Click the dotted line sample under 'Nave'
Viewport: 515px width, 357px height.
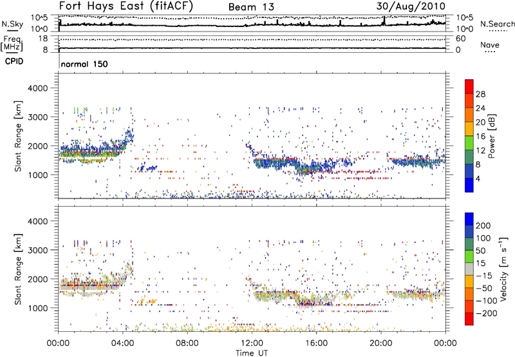coord(490,52)
